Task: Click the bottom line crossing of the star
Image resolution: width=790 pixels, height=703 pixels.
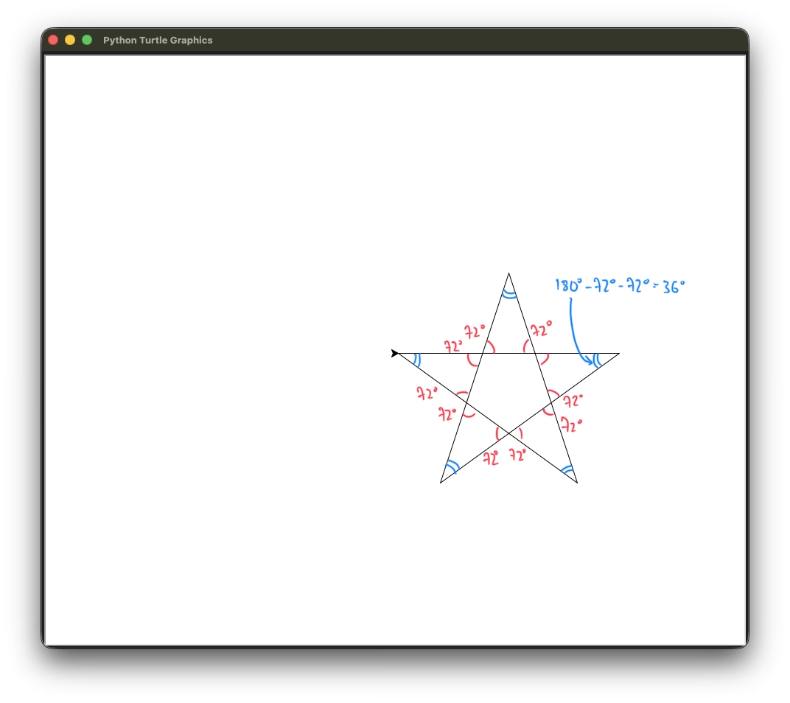Action: (x=508, y=433)
